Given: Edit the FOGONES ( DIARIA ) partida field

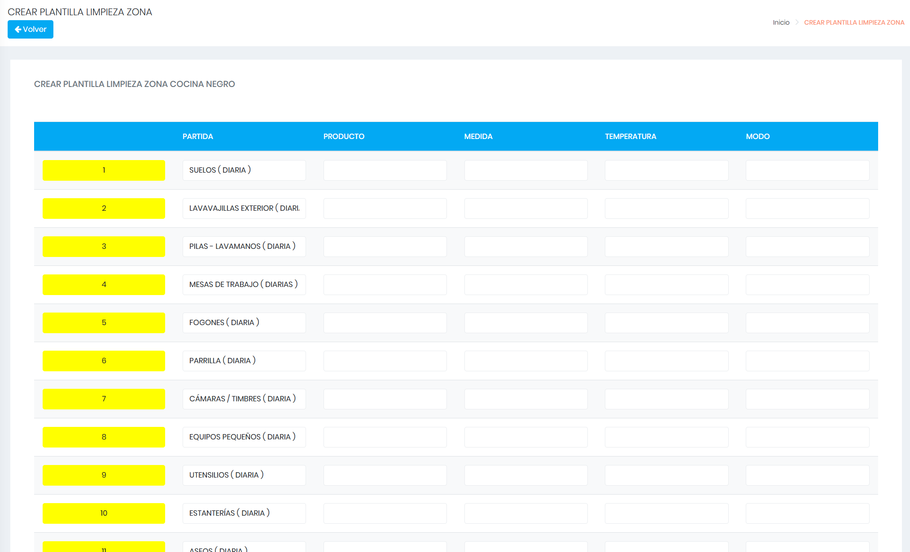Looking at the screenshot, I should pos(244,323).
